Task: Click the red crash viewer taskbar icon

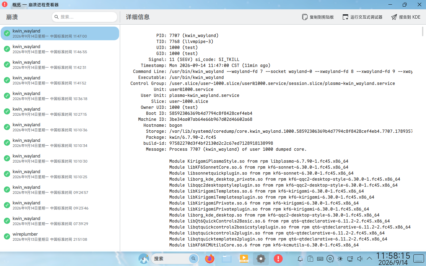Action: pyautogui.click(x=278, y=259)
